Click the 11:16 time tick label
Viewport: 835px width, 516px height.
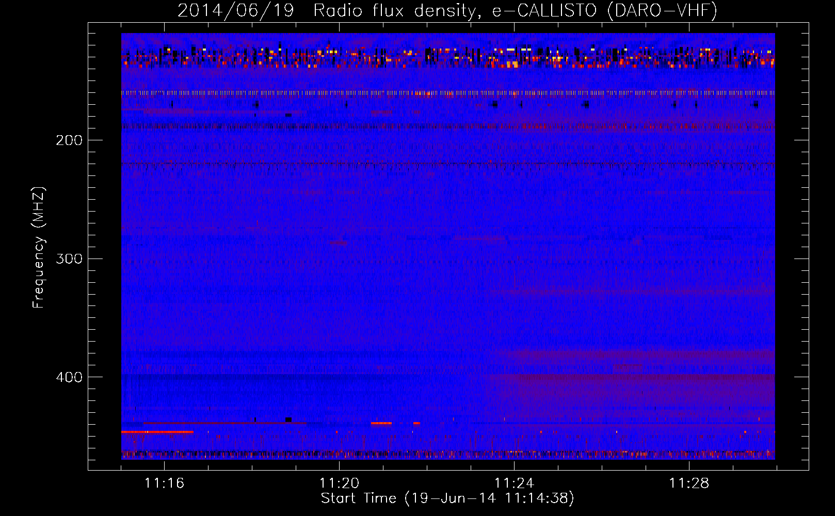click(164, 483)
